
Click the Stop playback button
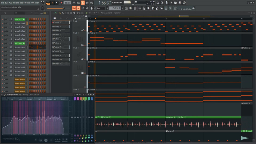coord(57,3)
